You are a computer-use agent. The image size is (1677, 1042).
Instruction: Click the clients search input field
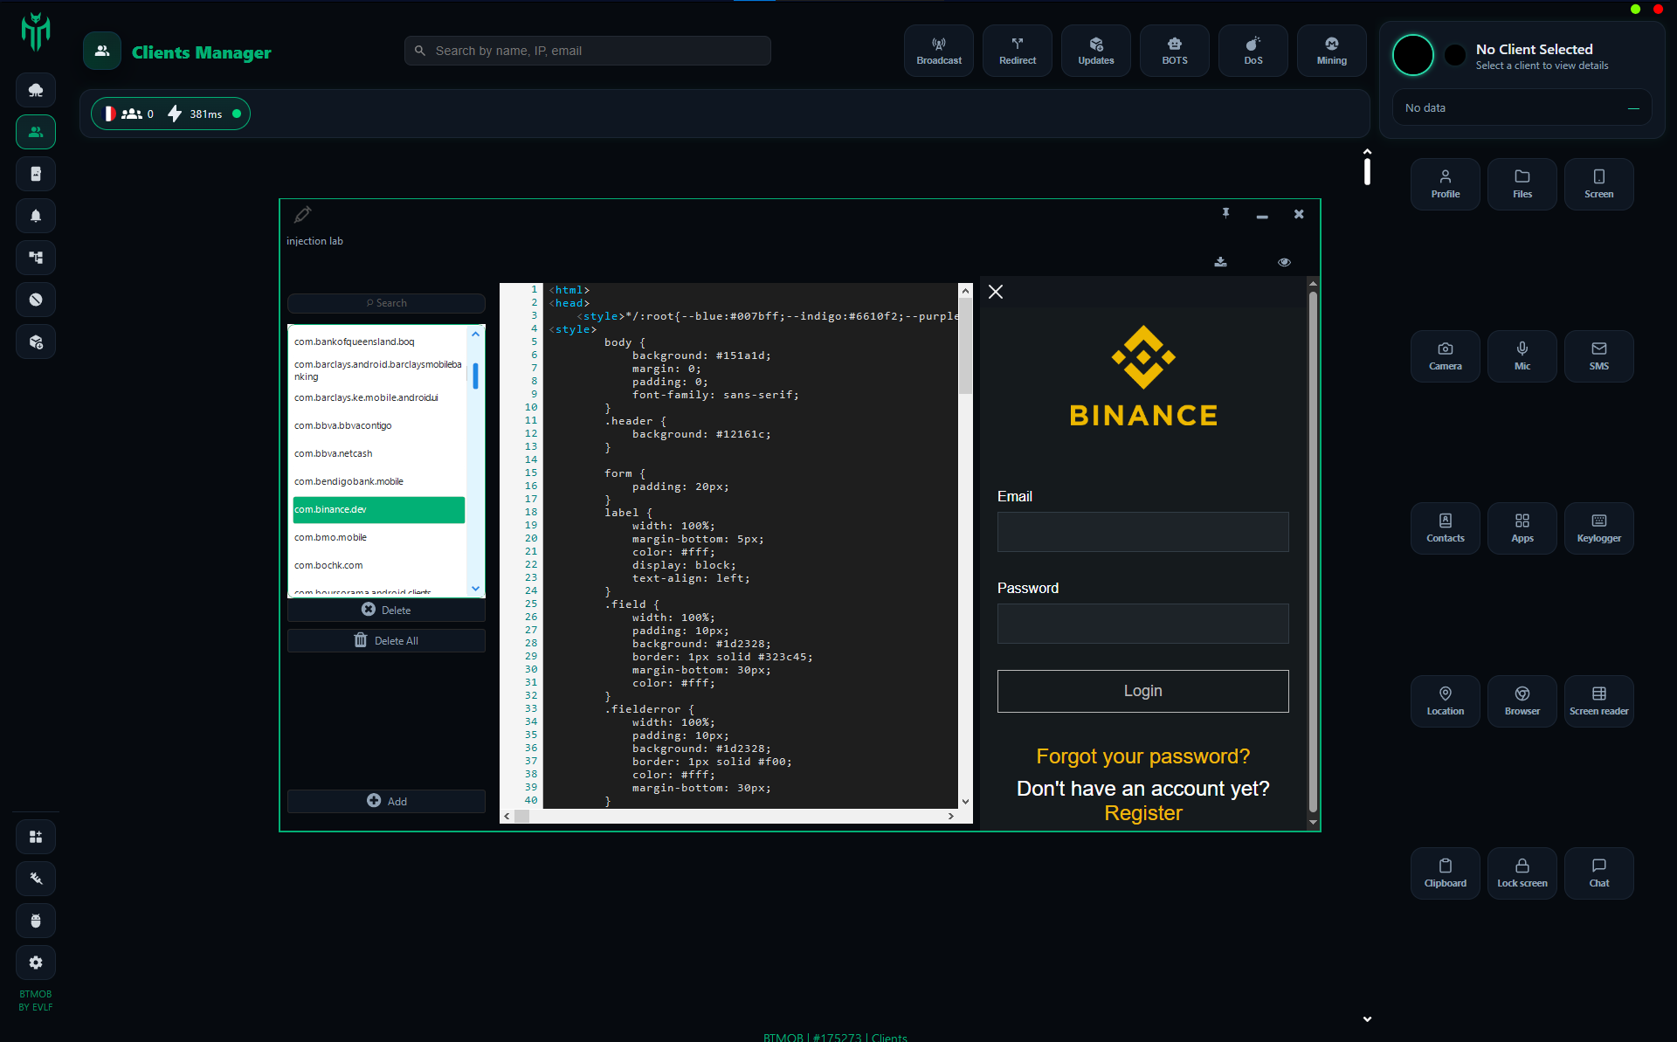pyautogui.click(x=587, y=51)
